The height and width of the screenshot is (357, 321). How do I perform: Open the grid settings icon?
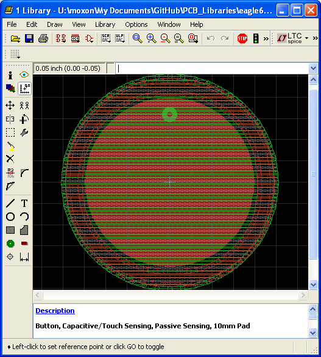(x=15, y=54)
